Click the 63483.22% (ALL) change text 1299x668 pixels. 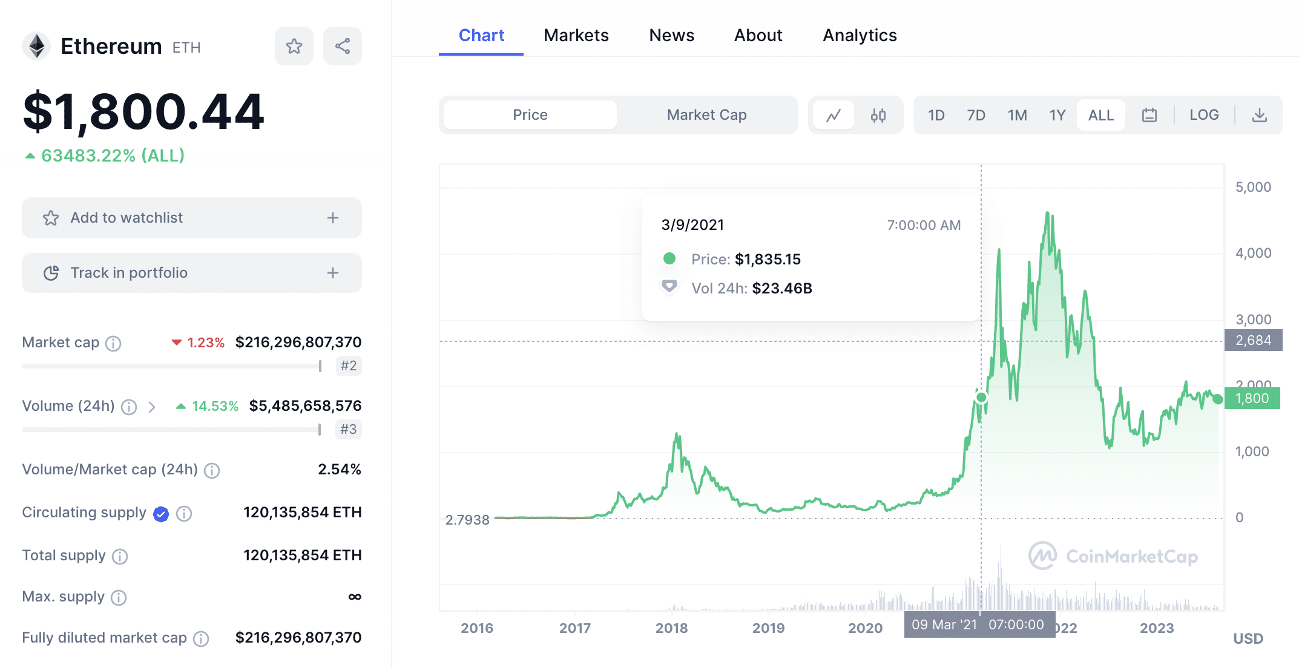pyautogui.click(x=113, y=156)
